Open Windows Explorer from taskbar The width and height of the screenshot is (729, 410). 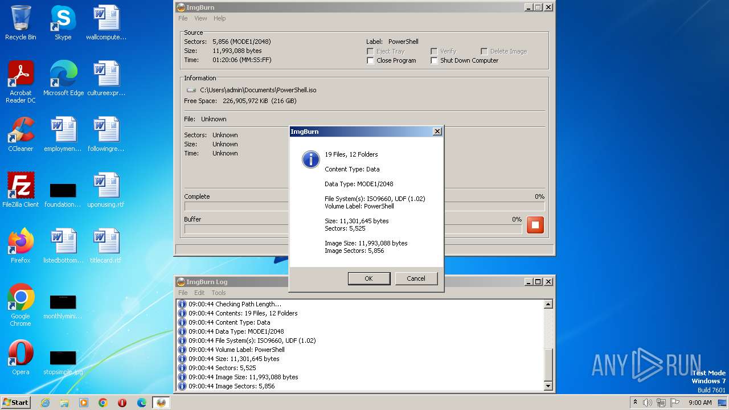pyautogui.click(x=64, y=403)
